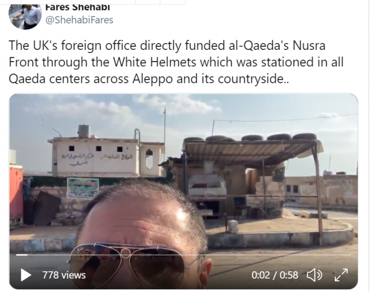Image resolution: width=370 pixels, height=292 pixels.
Task: Expand the video to fullscreen
Action: point(341,275)
